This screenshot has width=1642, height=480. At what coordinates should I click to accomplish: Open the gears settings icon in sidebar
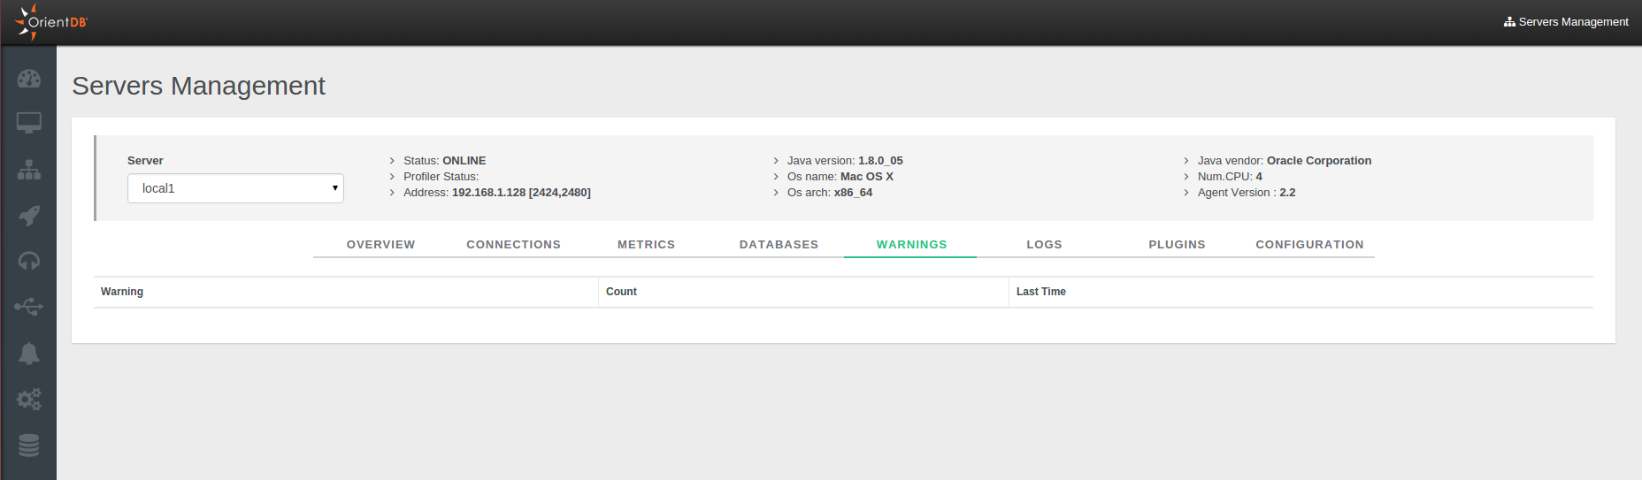[x=28, y=400]
